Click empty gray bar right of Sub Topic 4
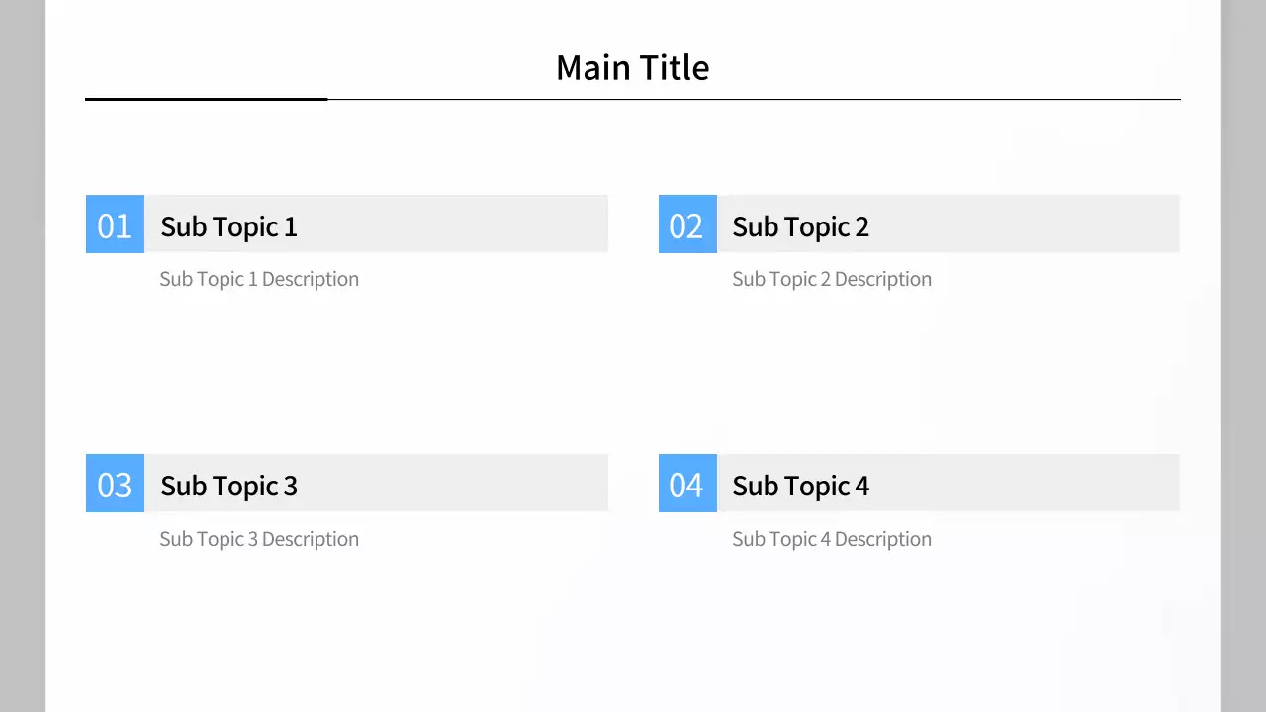Viewport: 1266px width, 712px height. (1029, 484)
